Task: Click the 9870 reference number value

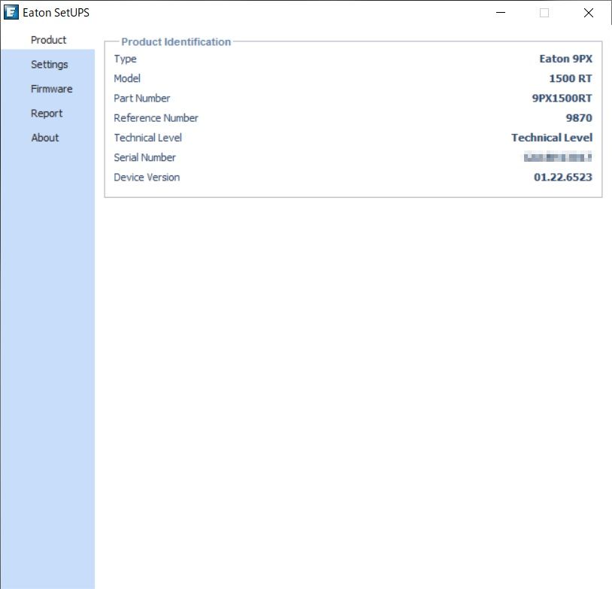Action: pyautogui.click(x=579, y=118)
